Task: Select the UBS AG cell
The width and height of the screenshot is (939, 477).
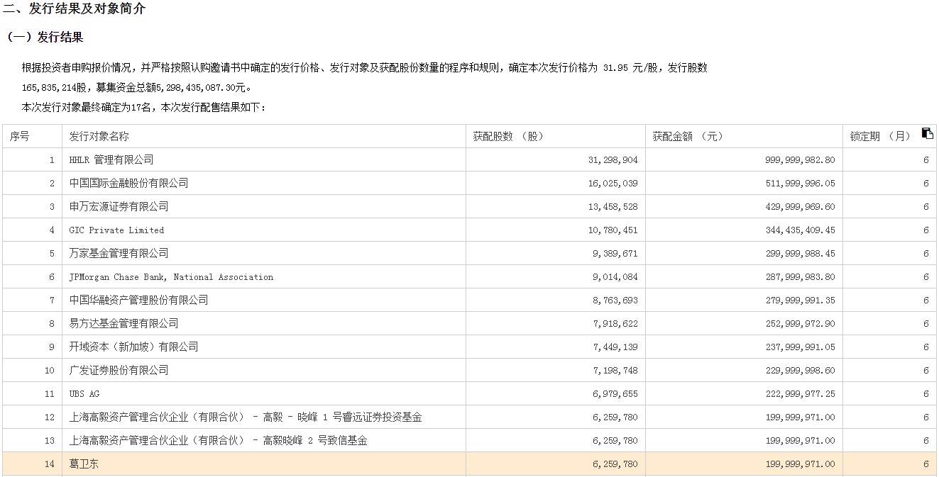Action: pos(264,394)
